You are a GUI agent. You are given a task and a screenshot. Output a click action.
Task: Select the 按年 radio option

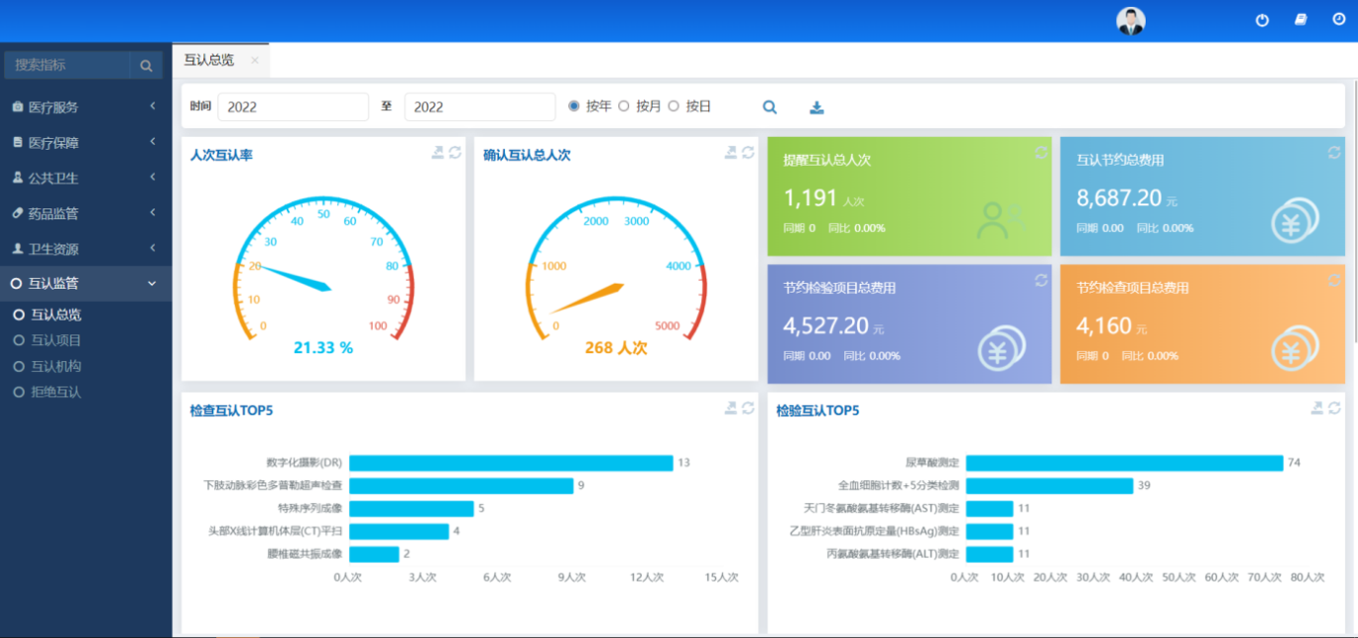click(574, 106)
